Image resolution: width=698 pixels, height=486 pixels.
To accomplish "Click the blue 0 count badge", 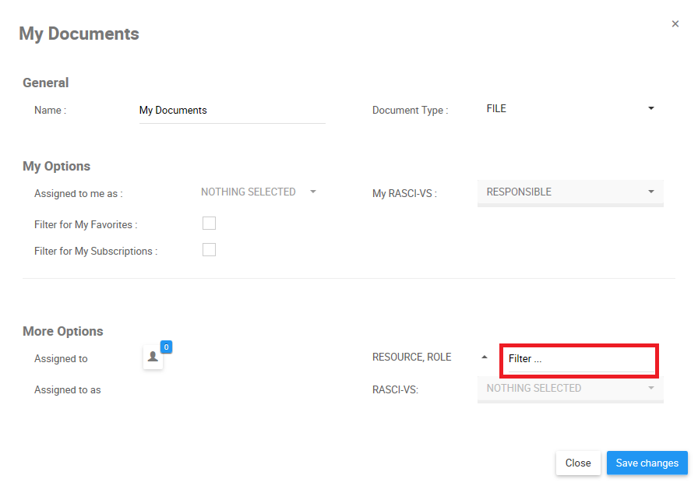I will [166, 347].
